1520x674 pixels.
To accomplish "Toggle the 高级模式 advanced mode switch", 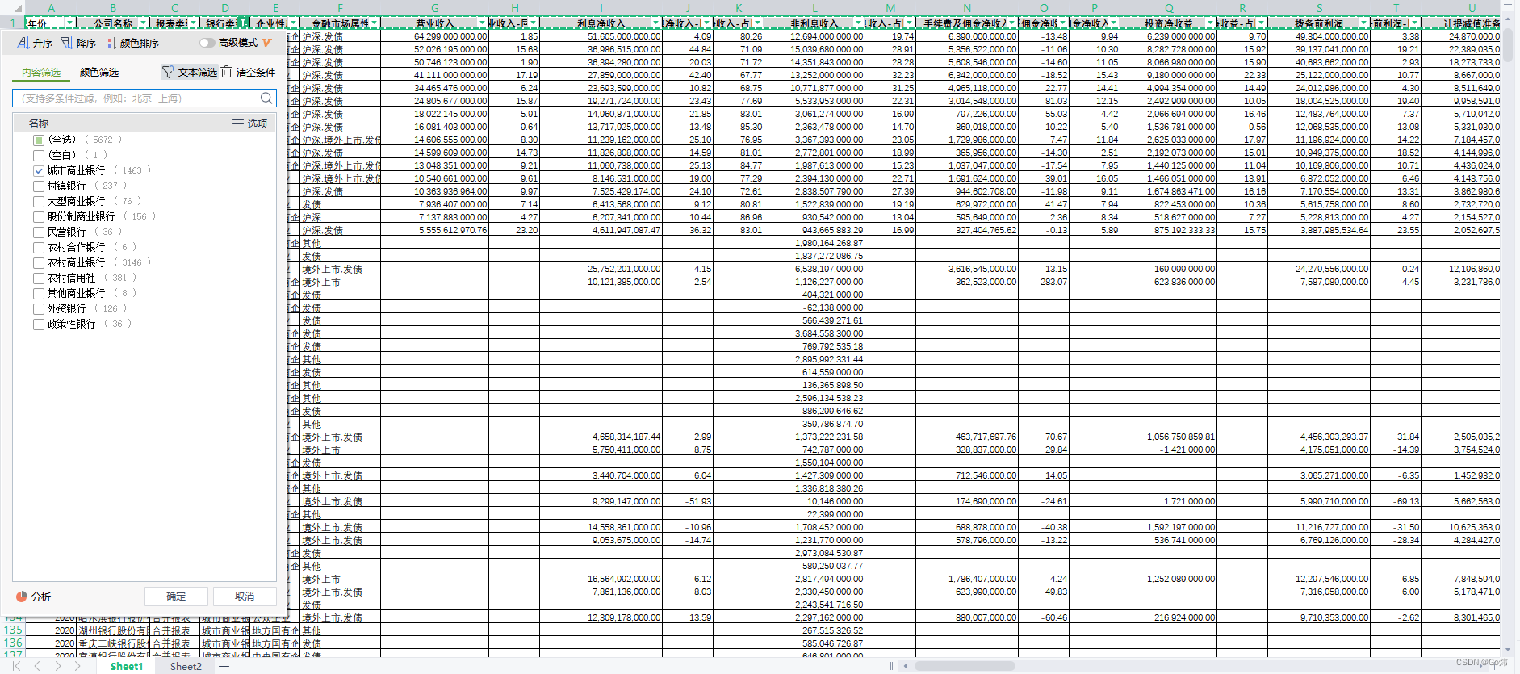I will coord(207,43).
